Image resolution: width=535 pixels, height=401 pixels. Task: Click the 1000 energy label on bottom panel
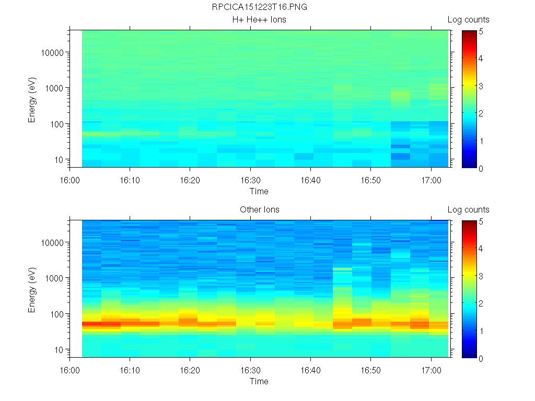54,279
